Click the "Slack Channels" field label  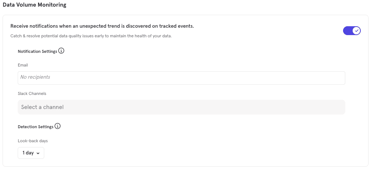pyautogui.click(x=32, y=93)
